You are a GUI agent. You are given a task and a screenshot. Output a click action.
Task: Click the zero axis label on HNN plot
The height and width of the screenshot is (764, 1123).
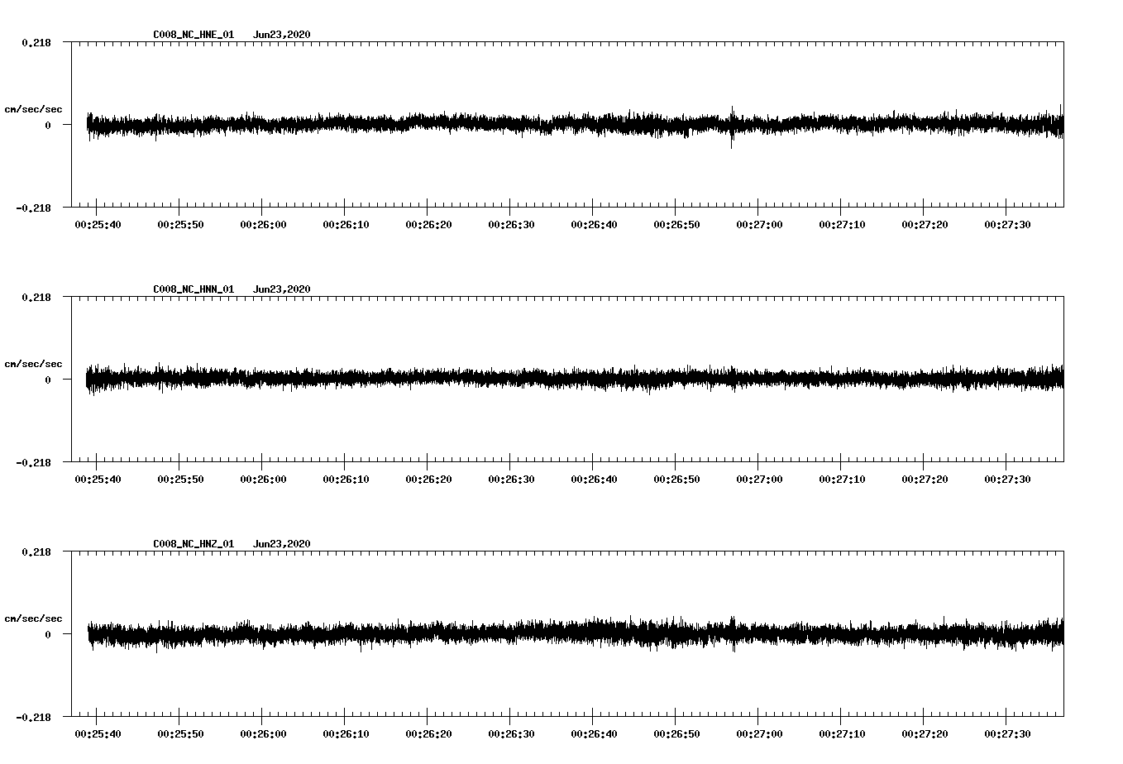(48, 380)
